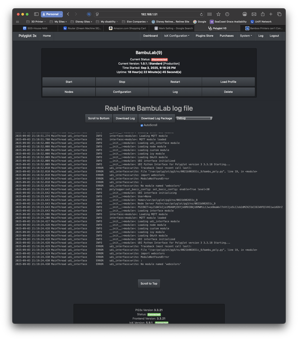The width and height of the screenshot is (298, 340).
Task: Click the Polyglot 3x brand link
Action: pos(28,36)
